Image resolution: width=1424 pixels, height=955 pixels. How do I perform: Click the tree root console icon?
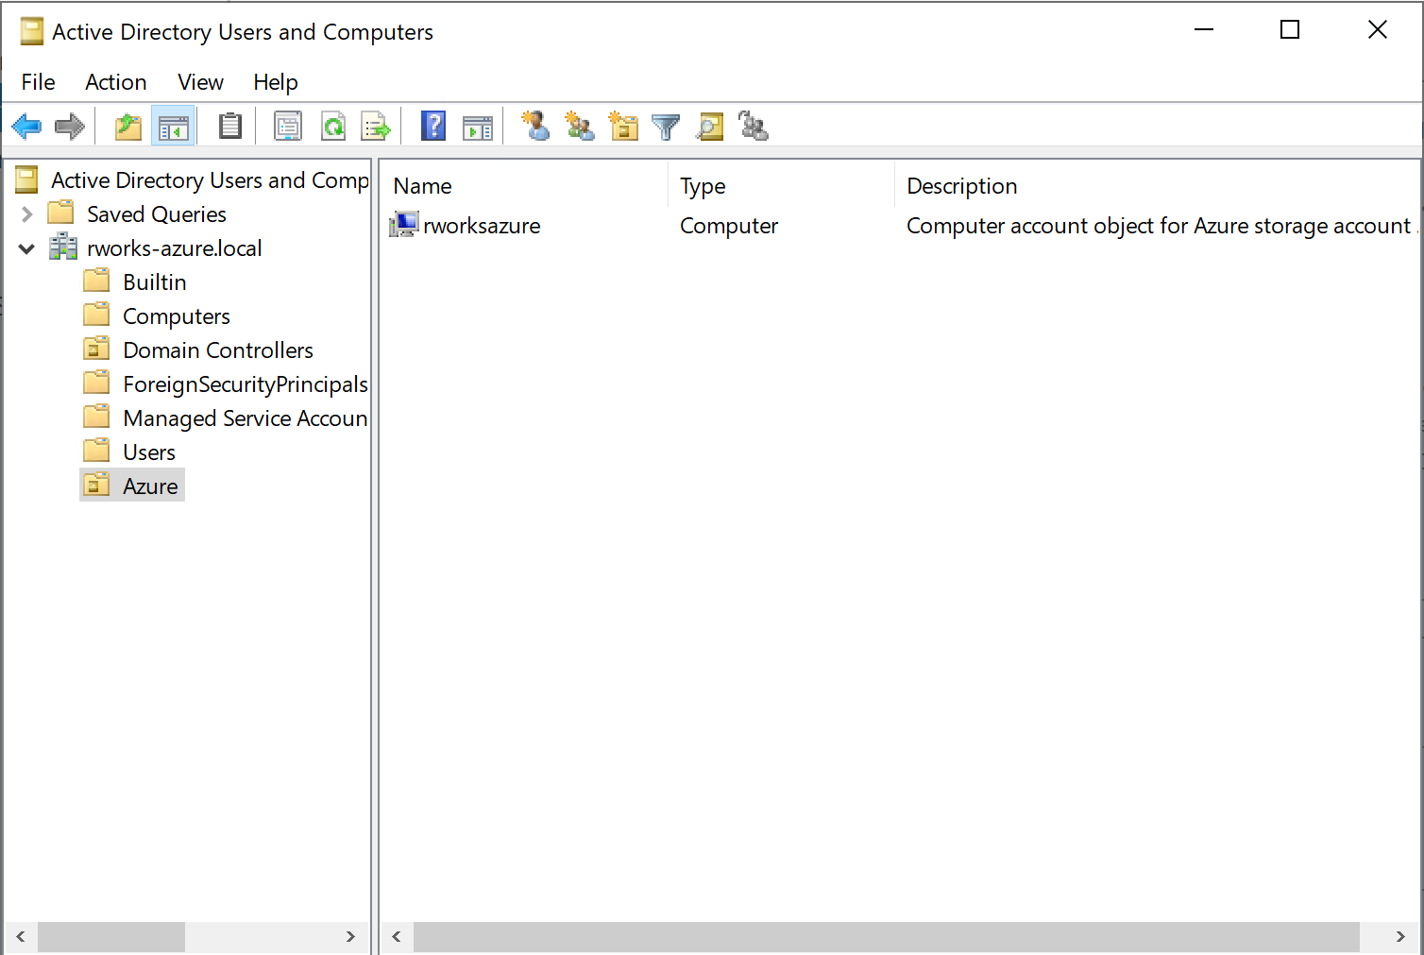coord(26,179)
